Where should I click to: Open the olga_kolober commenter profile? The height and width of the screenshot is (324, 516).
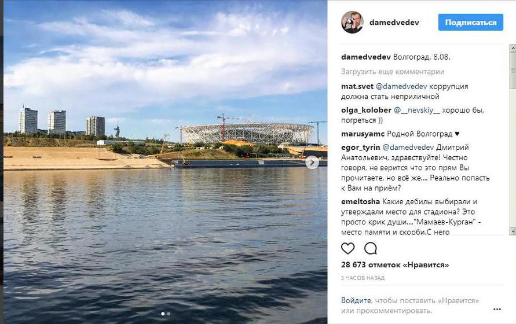366,110
